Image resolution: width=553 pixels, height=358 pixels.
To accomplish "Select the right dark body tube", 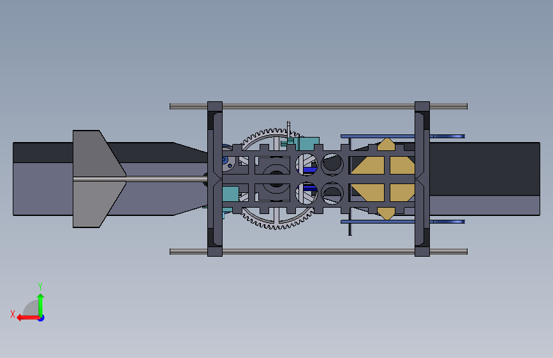I will point(485,178).
